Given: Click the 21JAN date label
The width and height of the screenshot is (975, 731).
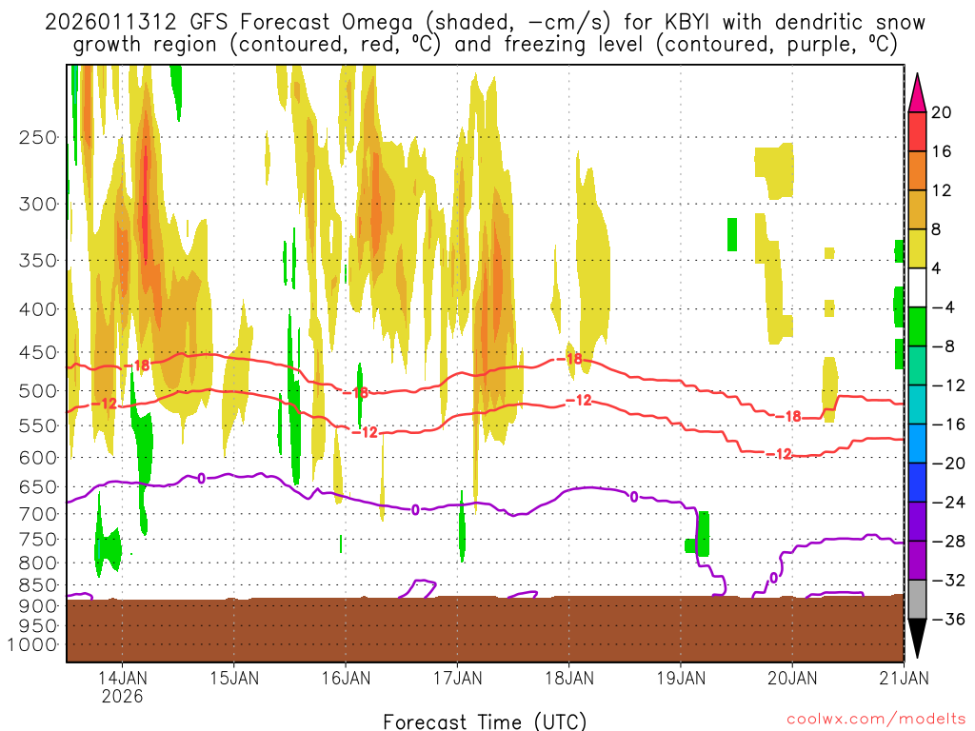Looking at the screenshot, I should (905, 678).
